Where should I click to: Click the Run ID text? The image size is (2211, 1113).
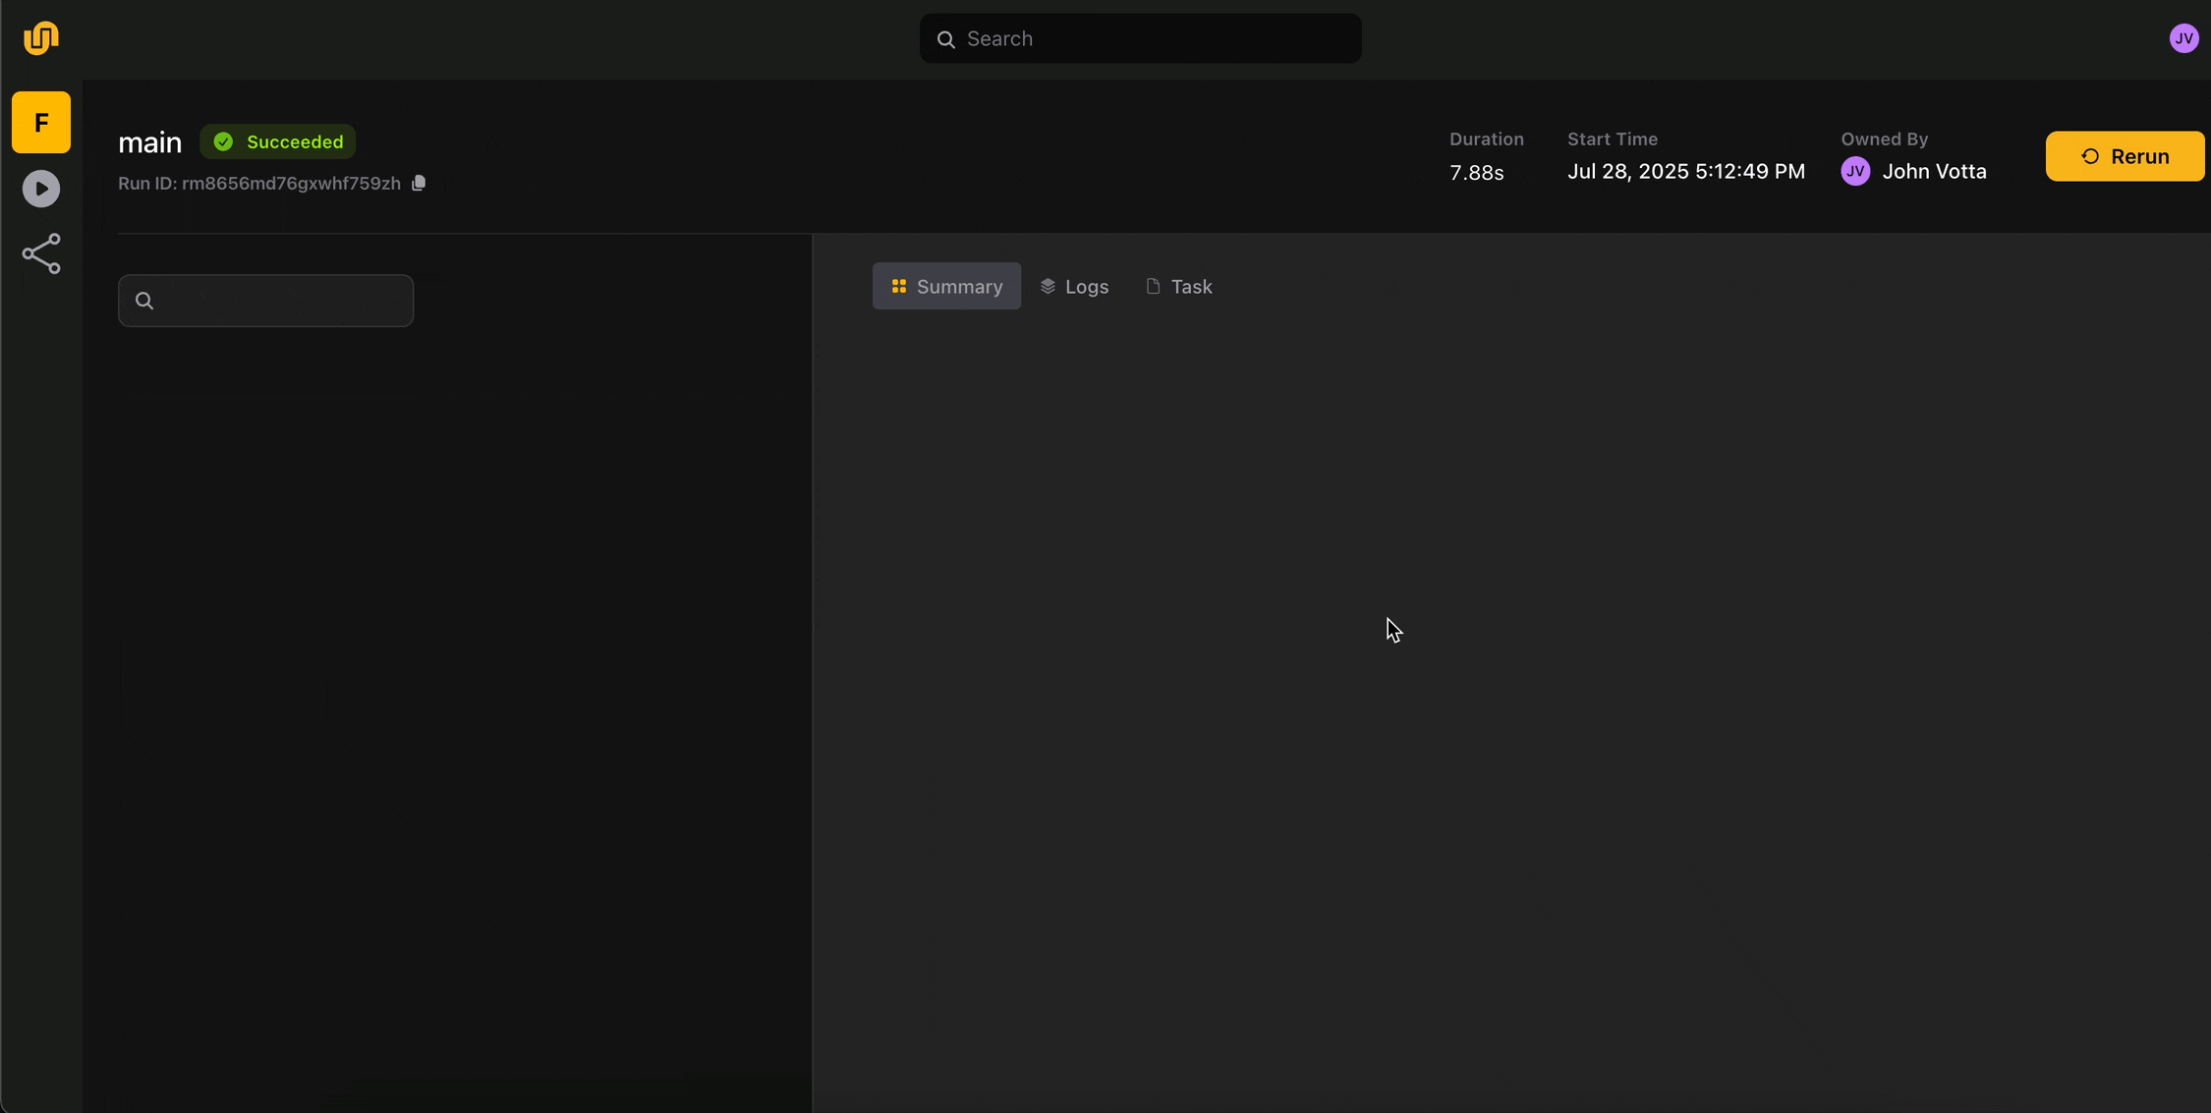click(x=259, y=184)
